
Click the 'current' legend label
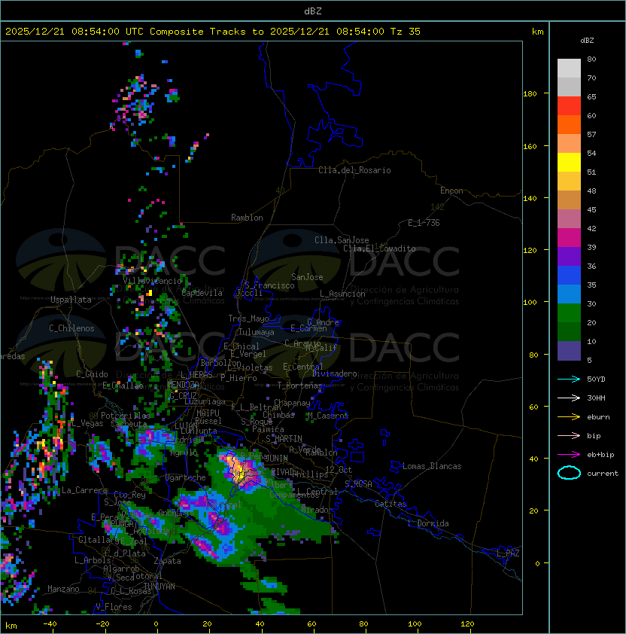603,474
